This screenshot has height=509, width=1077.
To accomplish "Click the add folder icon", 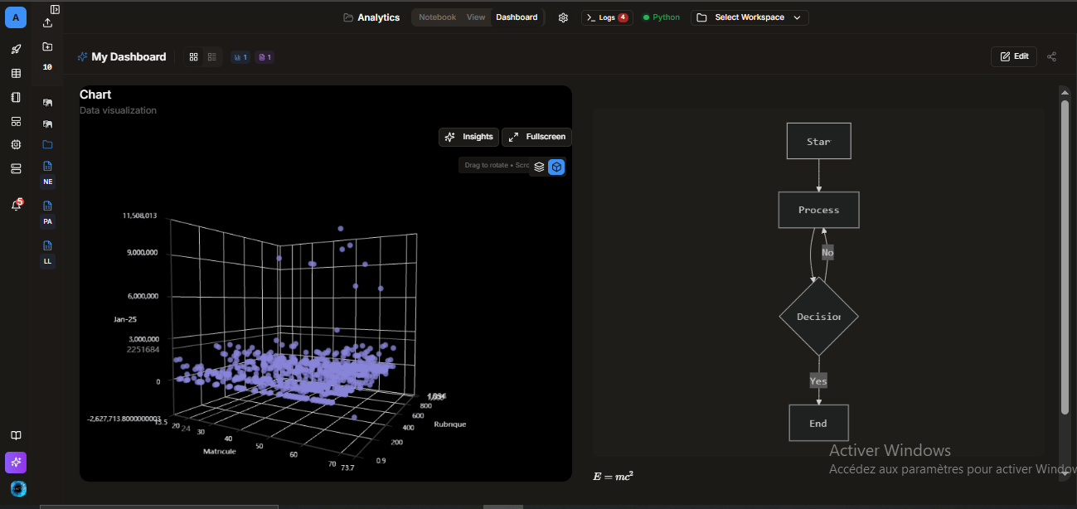I will 47,47.
